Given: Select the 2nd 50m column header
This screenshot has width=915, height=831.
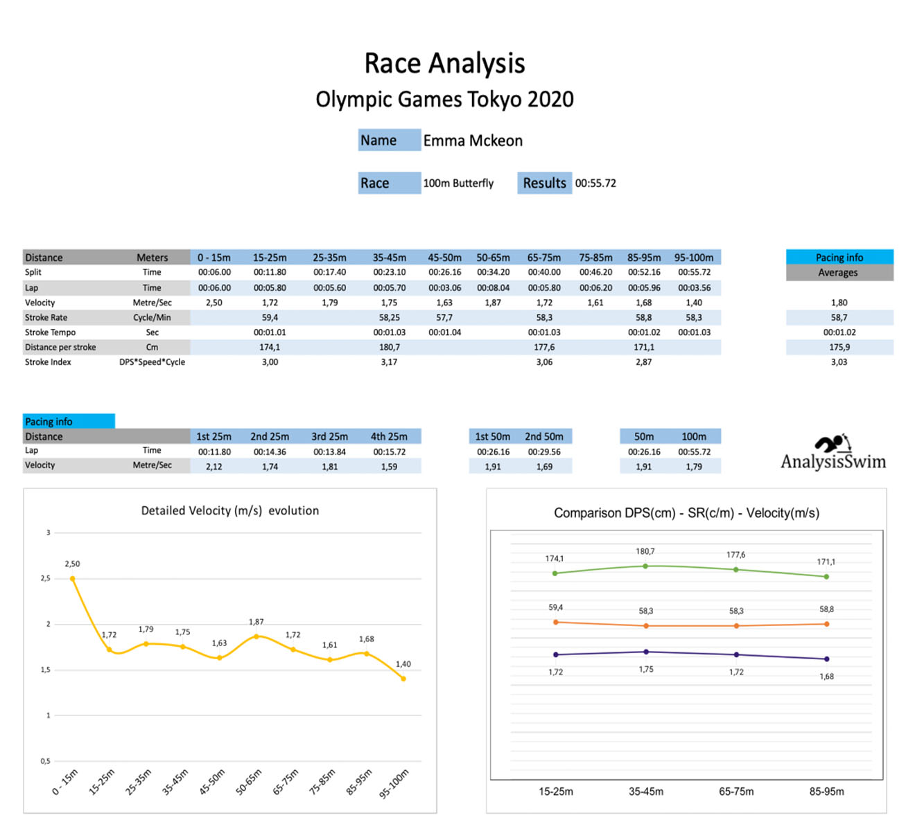Looking at the screenshot, I should (x=544, y=436).
